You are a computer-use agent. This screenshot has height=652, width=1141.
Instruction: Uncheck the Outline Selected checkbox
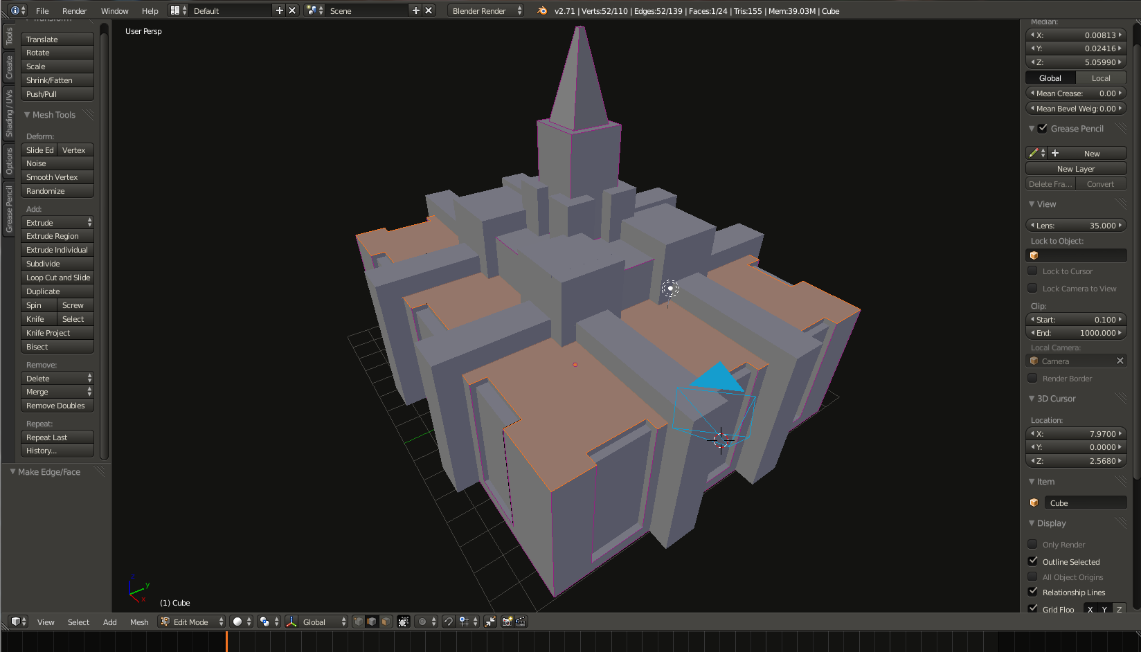(x=1032, y=561)
